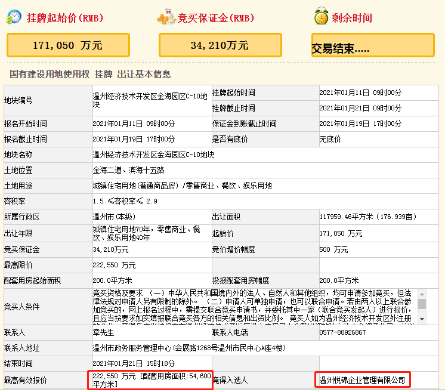Click the 报名开始时间 label

click(26, 124)
